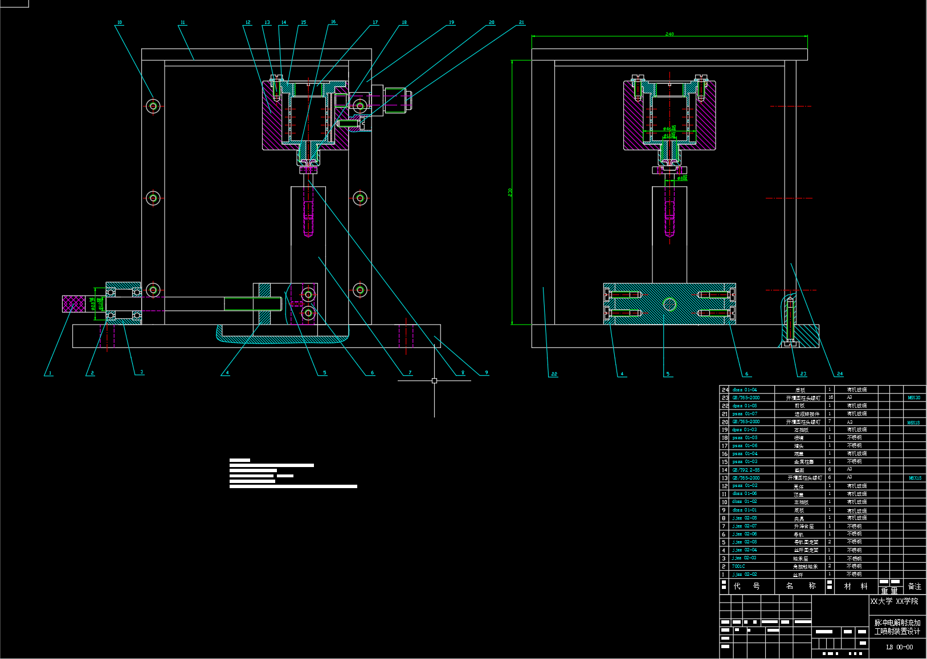The image size is (927, 659).
Task: Select the 备注 column header
Action: point(914,586)
